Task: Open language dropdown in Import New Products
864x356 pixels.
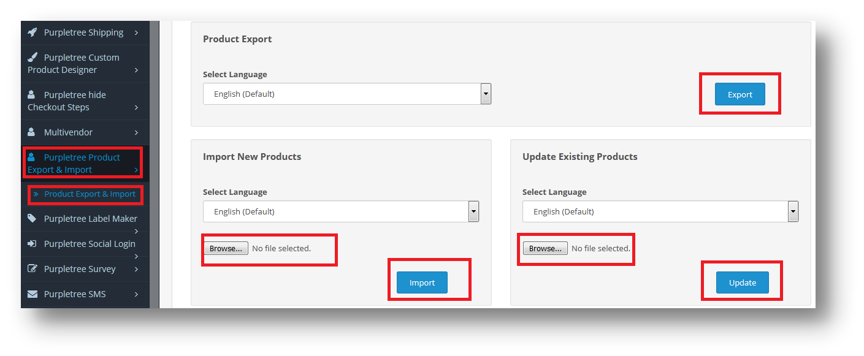Action: point(341,211)
